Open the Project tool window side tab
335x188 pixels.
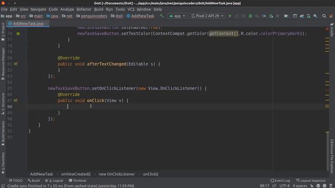pos(3,31)
